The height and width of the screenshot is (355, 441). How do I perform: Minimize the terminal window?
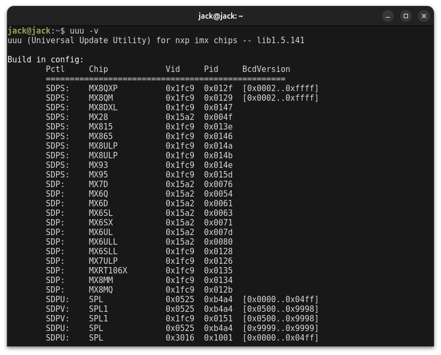388,16
